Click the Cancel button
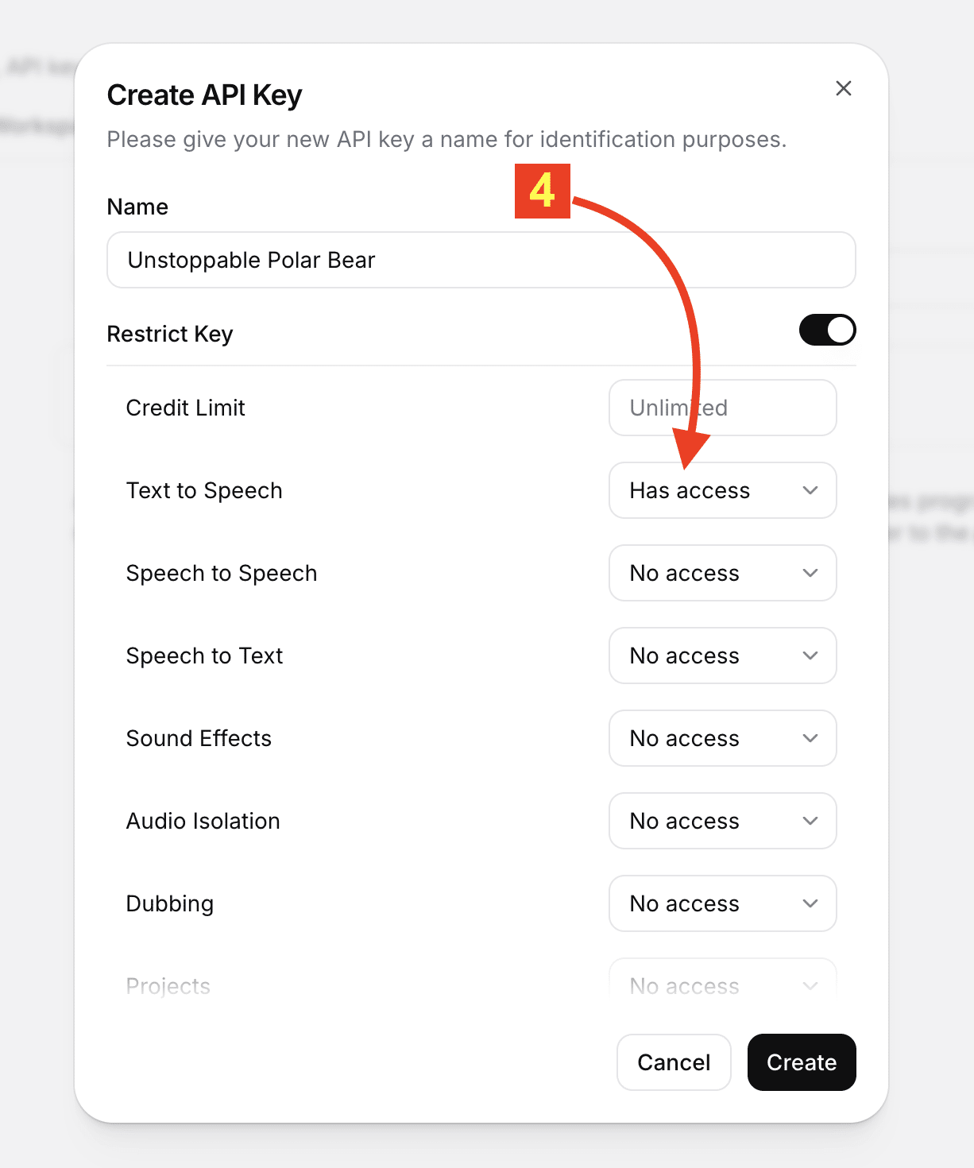This screenshot has width=974, height=1168. 674,1062
